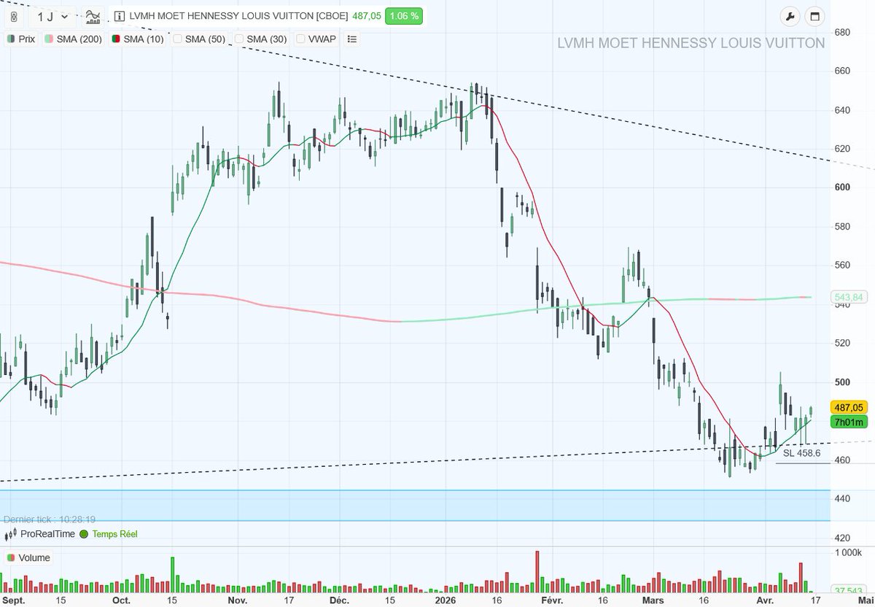Viewport: 875px width, 607px height.
Task: Click the green Temps Réel status dot
Action: (84, 534)
